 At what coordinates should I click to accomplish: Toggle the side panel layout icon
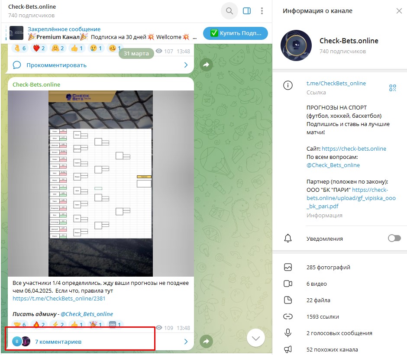click(x=247, y=11)
